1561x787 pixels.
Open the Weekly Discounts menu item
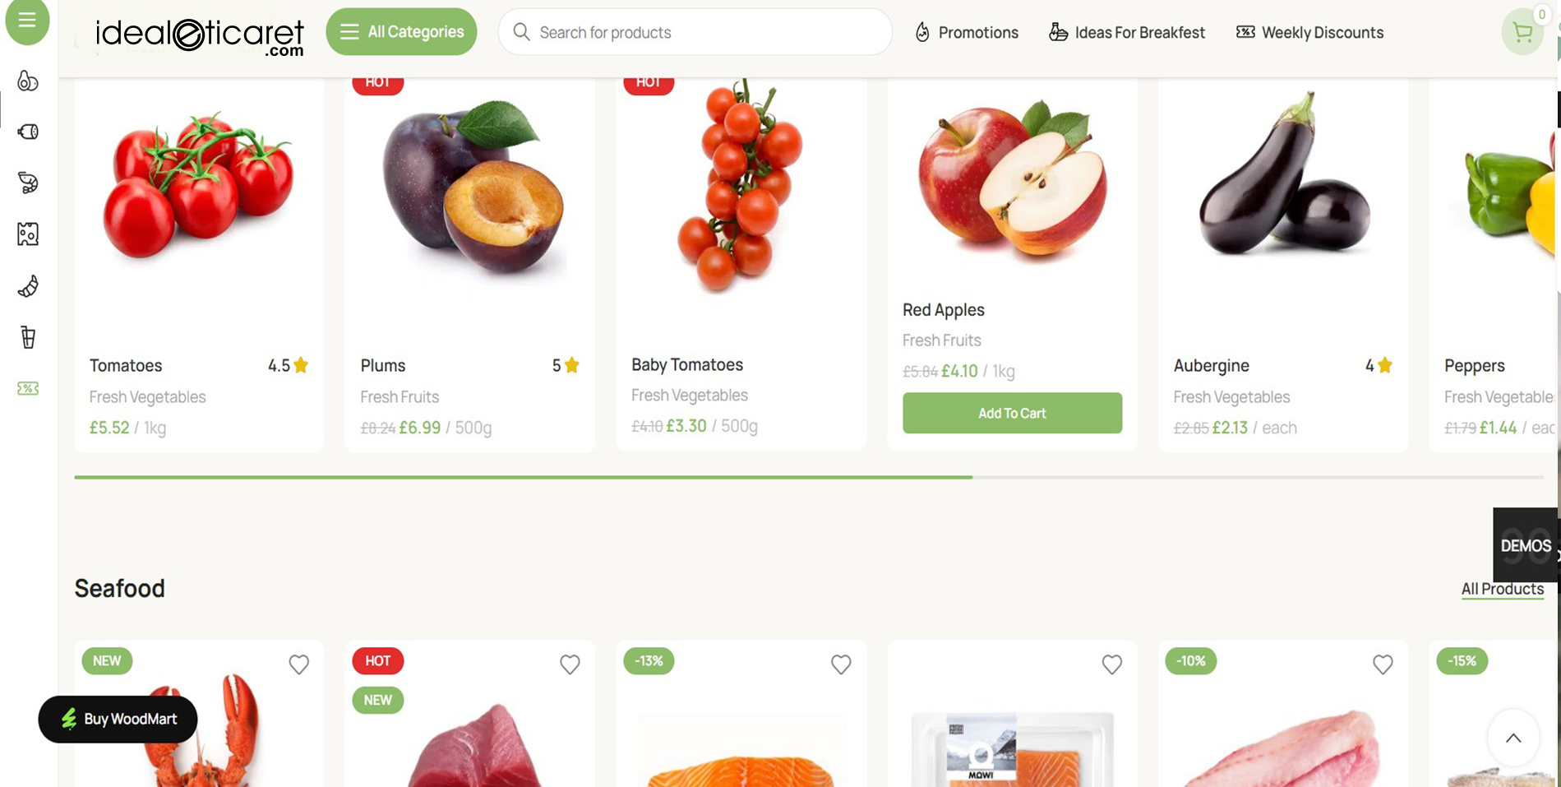[x=1310, y=32]
